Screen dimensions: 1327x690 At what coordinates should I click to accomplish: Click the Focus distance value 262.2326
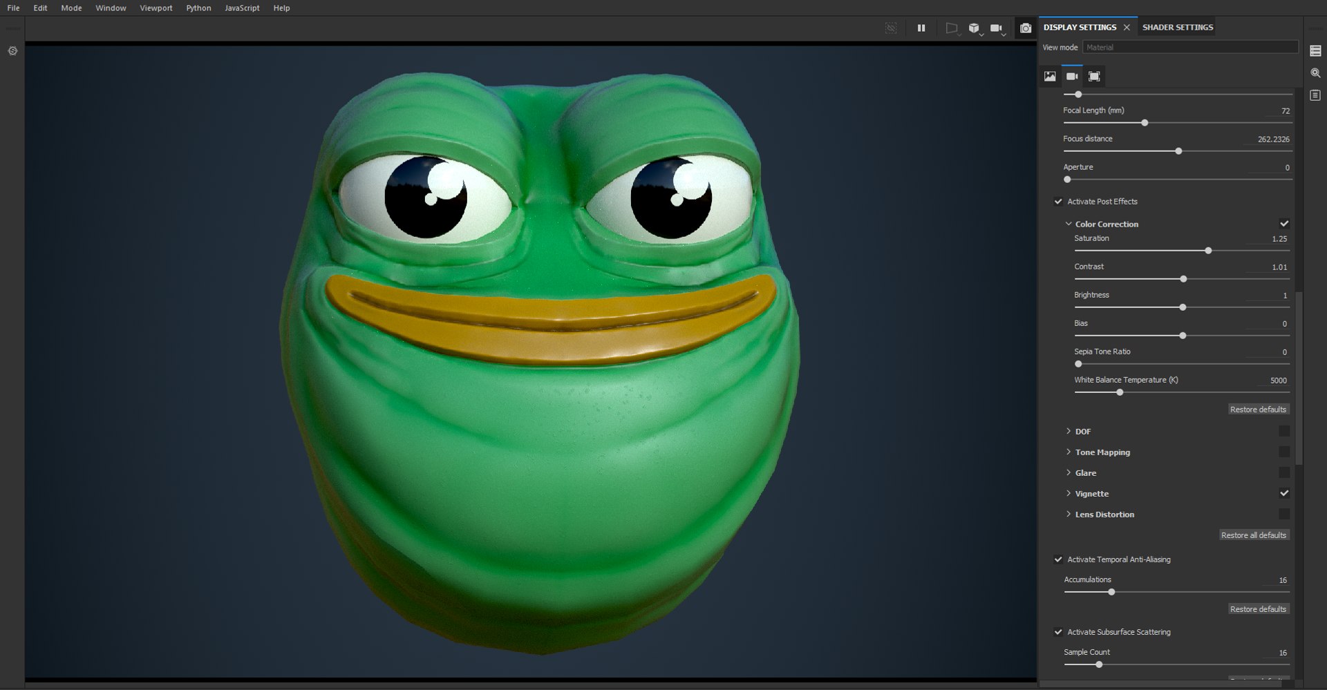[1273, 140]
